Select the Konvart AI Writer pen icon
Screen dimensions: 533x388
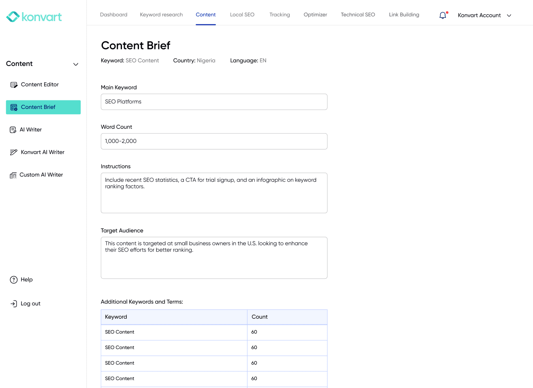point(13,152)
